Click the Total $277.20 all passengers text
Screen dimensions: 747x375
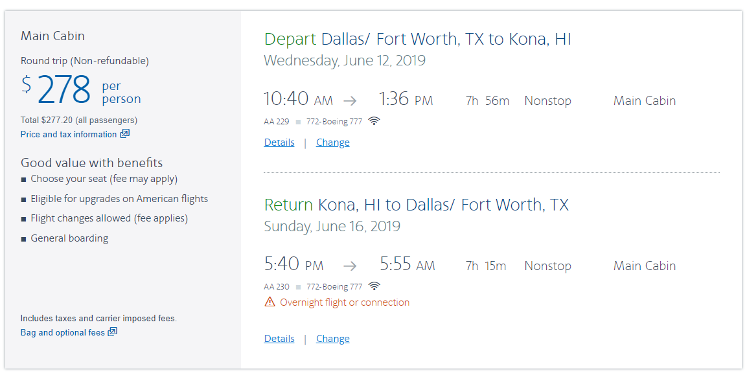pyautogui.click(x=79, y=120)
